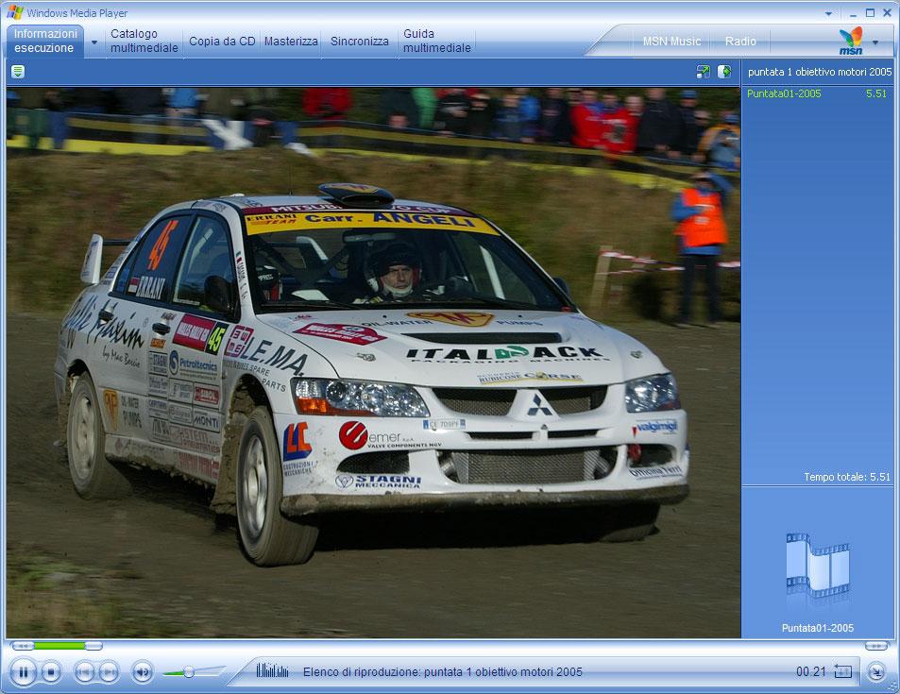900x694 pixels.
Task: Skip to the next track
Action: coord(109,671)
